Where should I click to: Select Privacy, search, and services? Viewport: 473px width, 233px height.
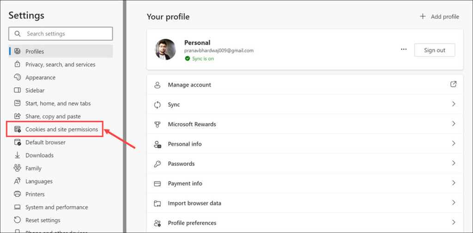60,64
